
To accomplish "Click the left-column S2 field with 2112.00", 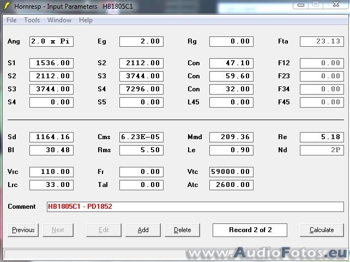I will pos(51,76).
